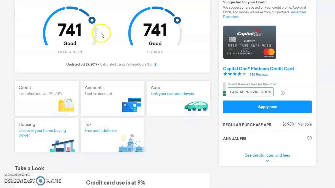Click the Auto green car icon
Image resolution: width=335 pixels, height=188 pixels.
pyautogui.click(x=196, y=106)
